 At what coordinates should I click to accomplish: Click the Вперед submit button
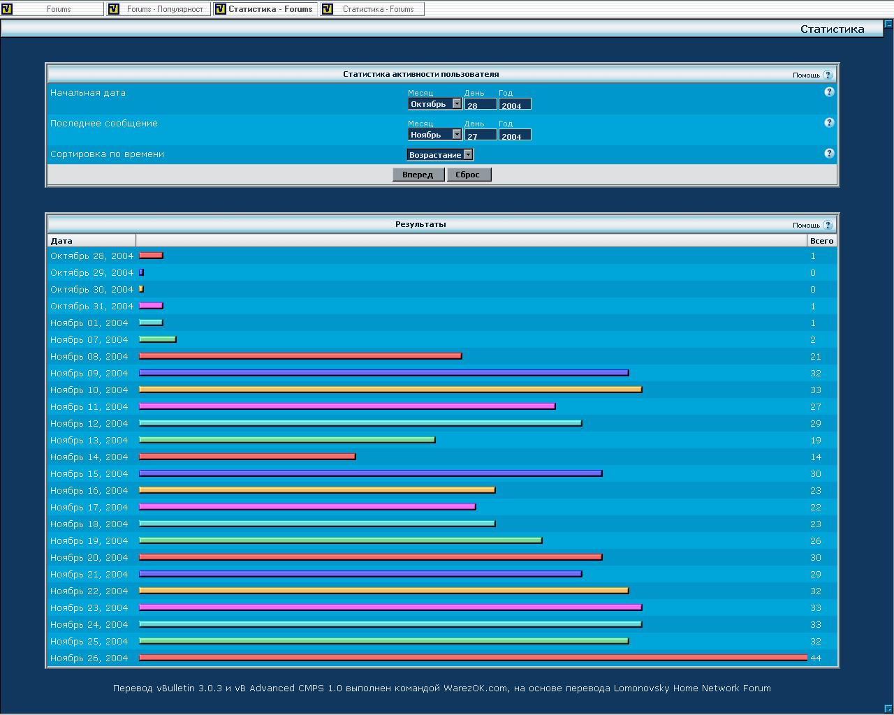point(418,175)
